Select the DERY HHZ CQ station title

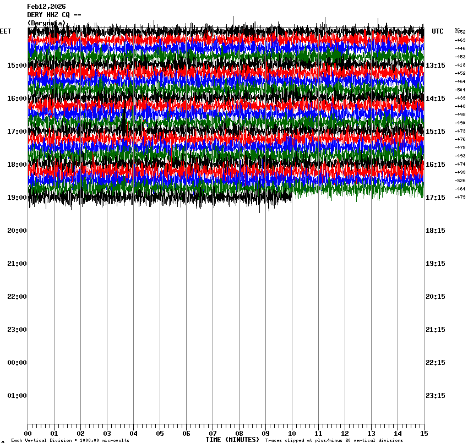pyautogui.click(x=54, y=15)
